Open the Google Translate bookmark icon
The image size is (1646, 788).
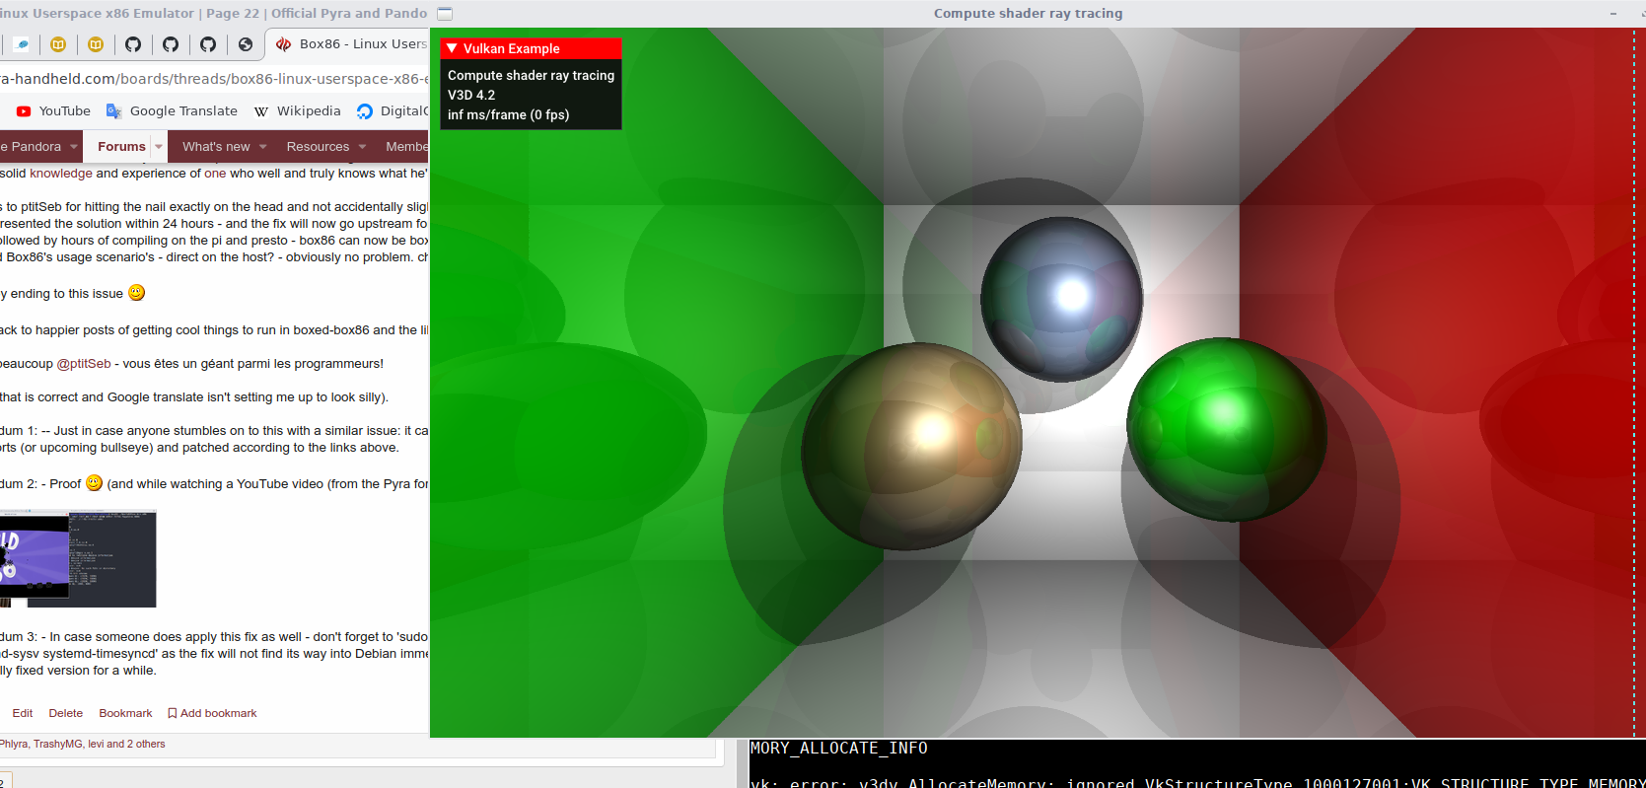(114, 111)
